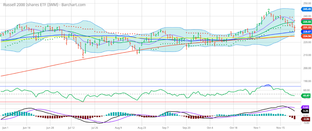Click the Oct 18 date label
This screenshot has height=131, width=312.
233,128
